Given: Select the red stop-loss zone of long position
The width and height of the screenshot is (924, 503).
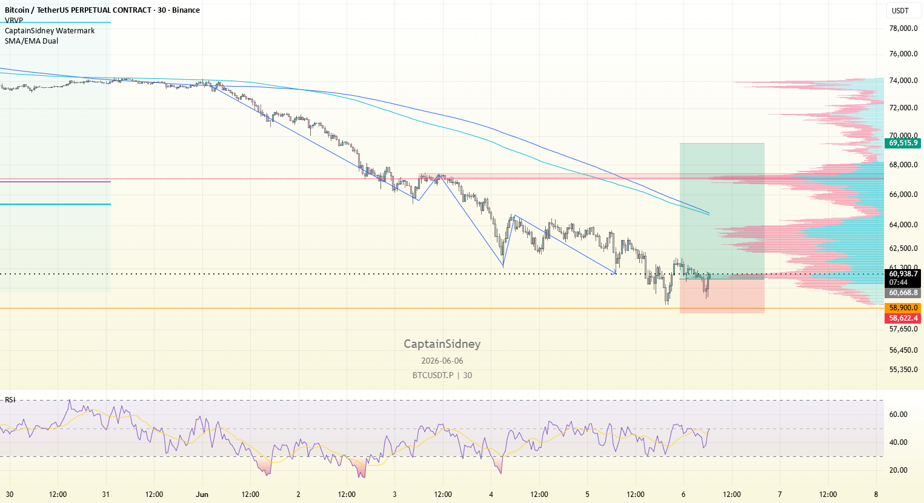Looking at the screenshot, I should (722, 295).
